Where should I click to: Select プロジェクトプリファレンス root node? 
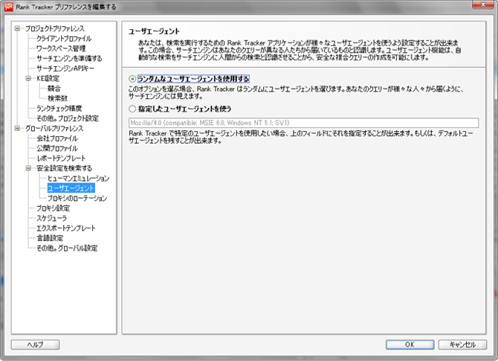55,28
